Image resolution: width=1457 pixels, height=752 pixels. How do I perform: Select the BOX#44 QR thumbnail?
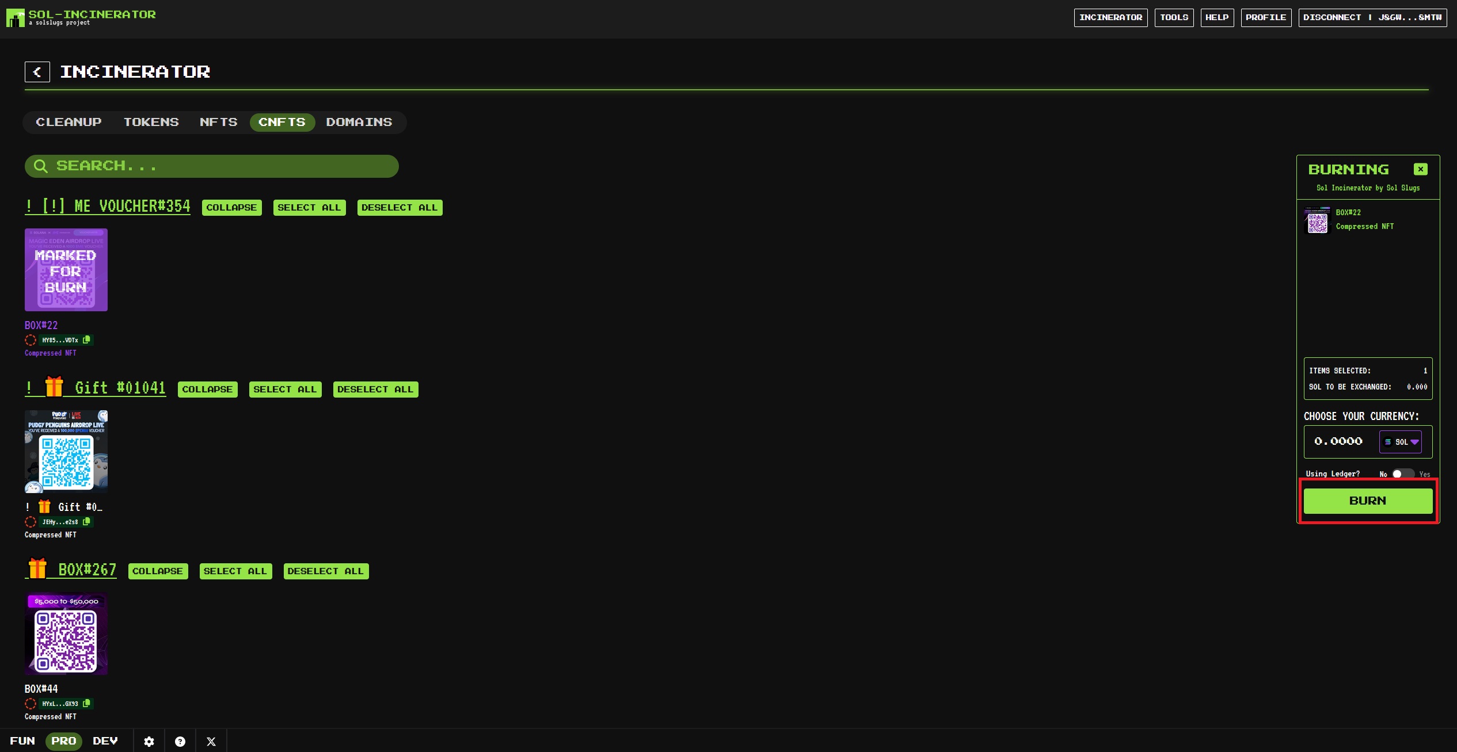pyautogui.click(x=66, y=633)
